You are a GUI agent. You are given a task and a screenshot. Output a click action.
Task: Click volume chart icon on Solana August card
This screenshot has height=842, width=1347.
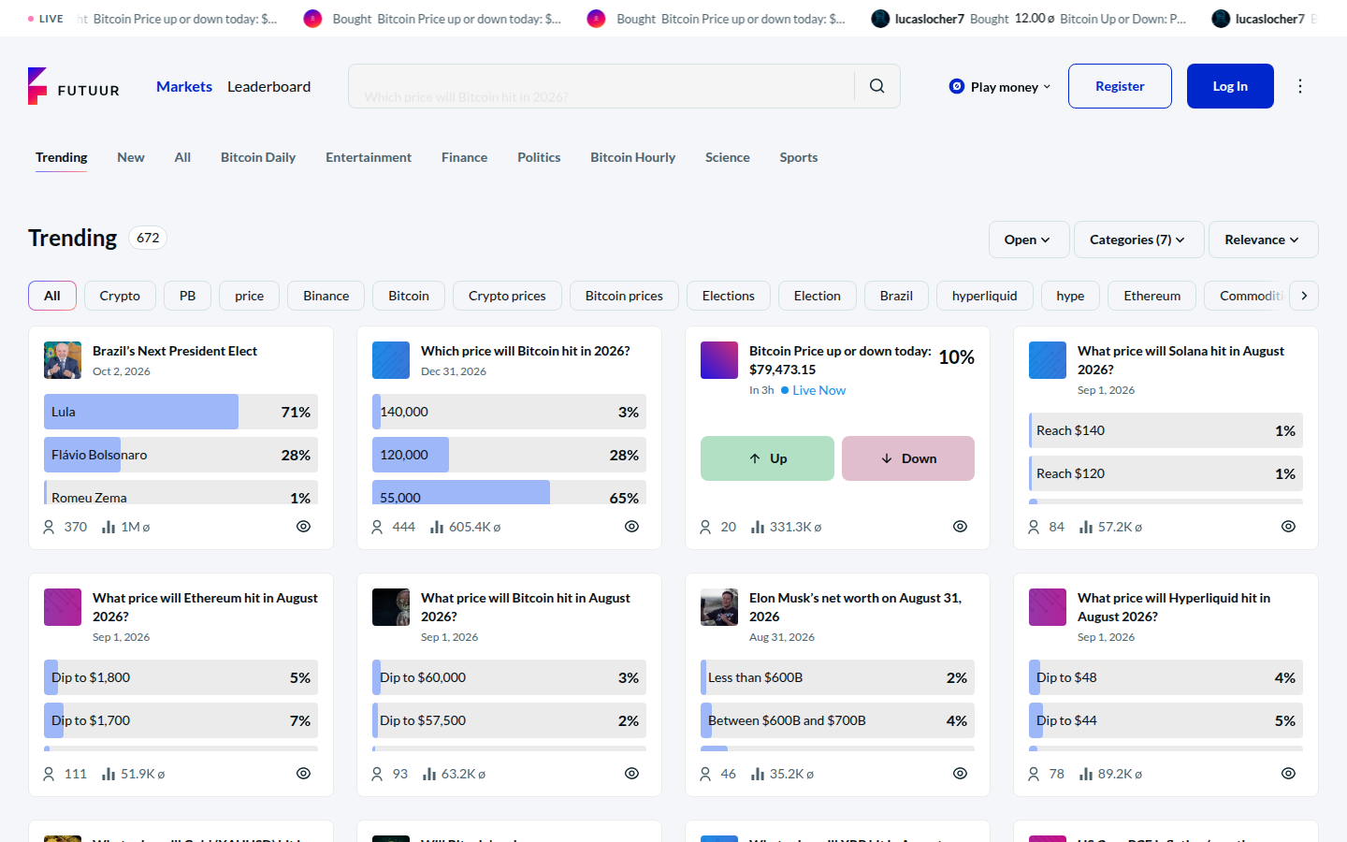[x=1086, y=527]
